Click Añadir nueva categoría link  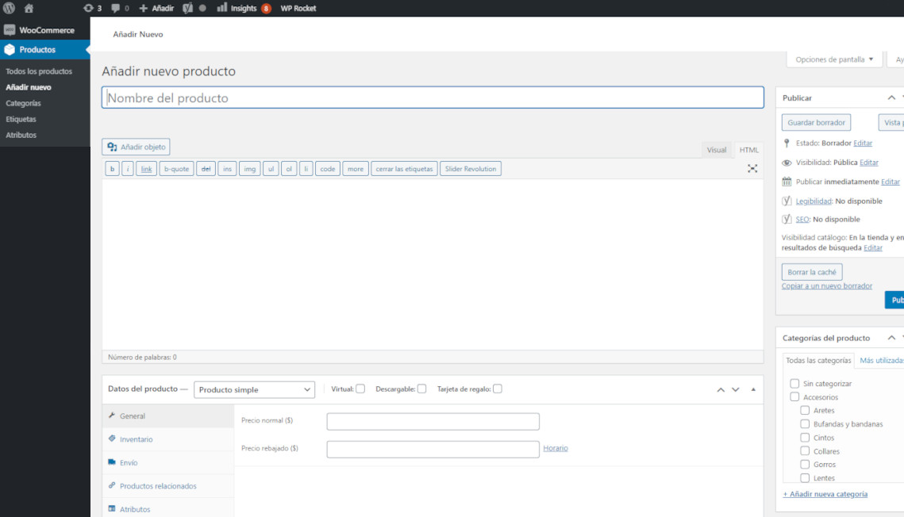click(825, 494)
